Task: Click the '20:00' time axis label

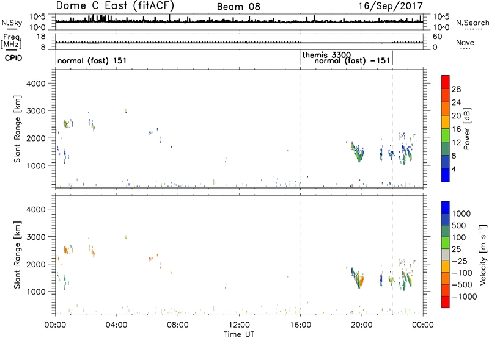Action: point(361,325)
